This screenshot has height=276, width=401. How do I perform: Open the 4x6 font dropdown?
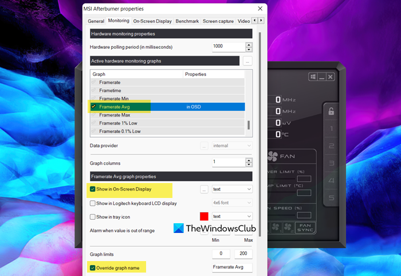[232, 203]
